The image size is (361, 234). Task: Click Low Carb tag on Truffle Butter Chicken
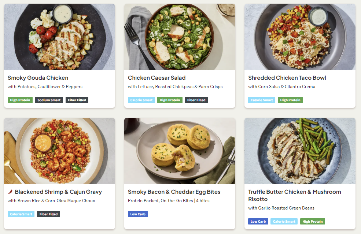click(x=258, y=221)
